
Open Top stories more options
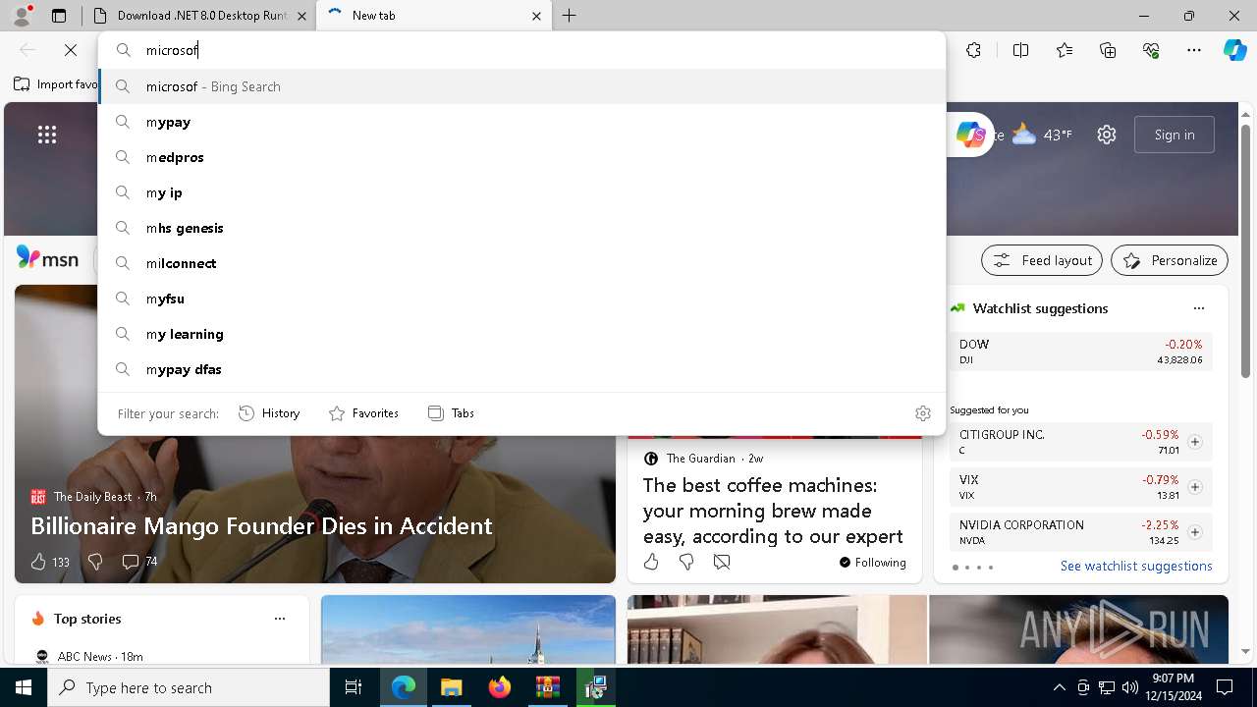coord(280,619)
